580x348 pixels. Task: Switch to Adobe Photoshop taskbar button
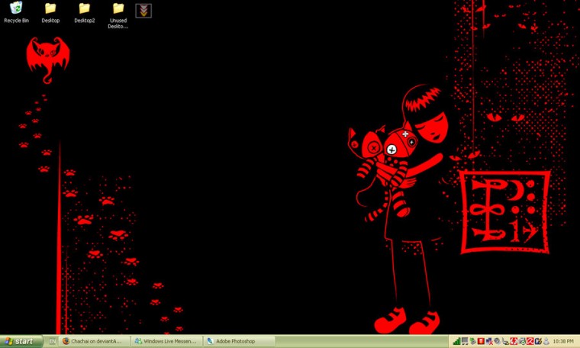tap(240, 341)
